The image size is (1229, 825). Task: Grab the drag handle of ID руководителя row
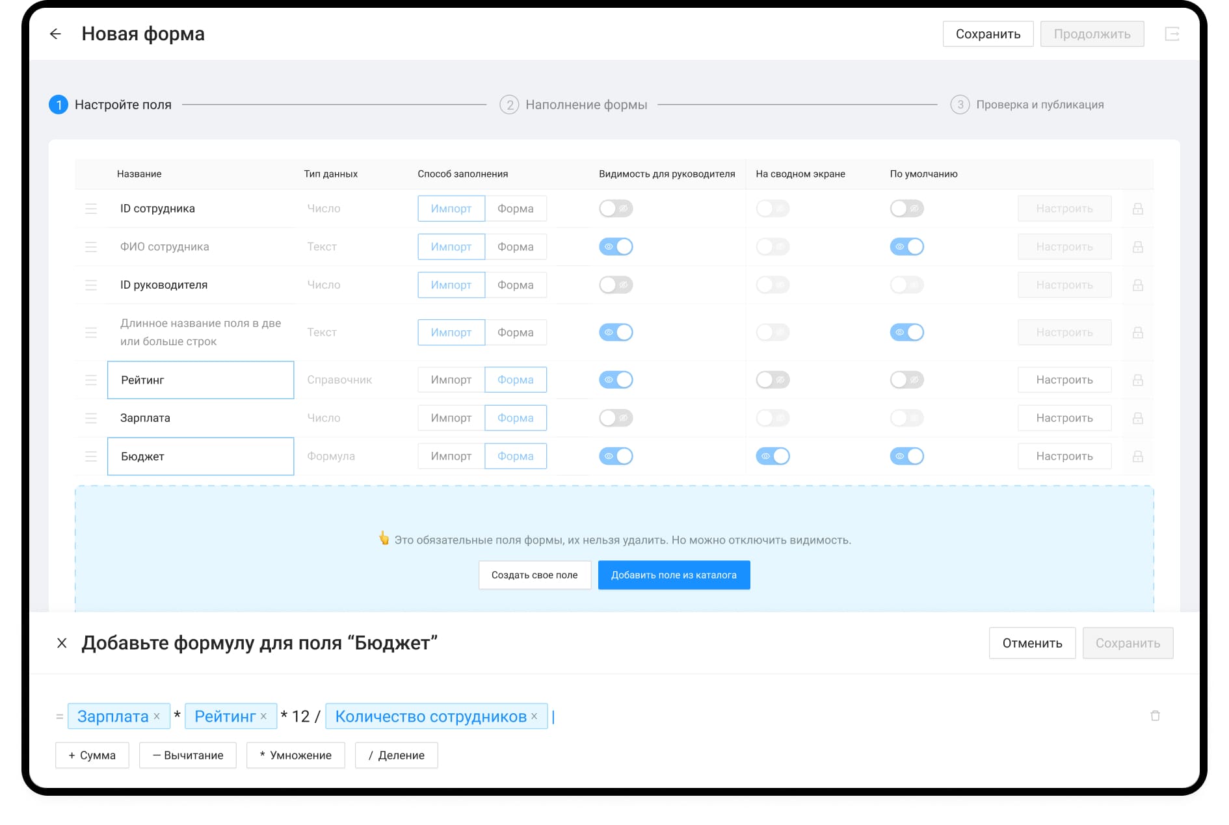[x=91, y=285]
